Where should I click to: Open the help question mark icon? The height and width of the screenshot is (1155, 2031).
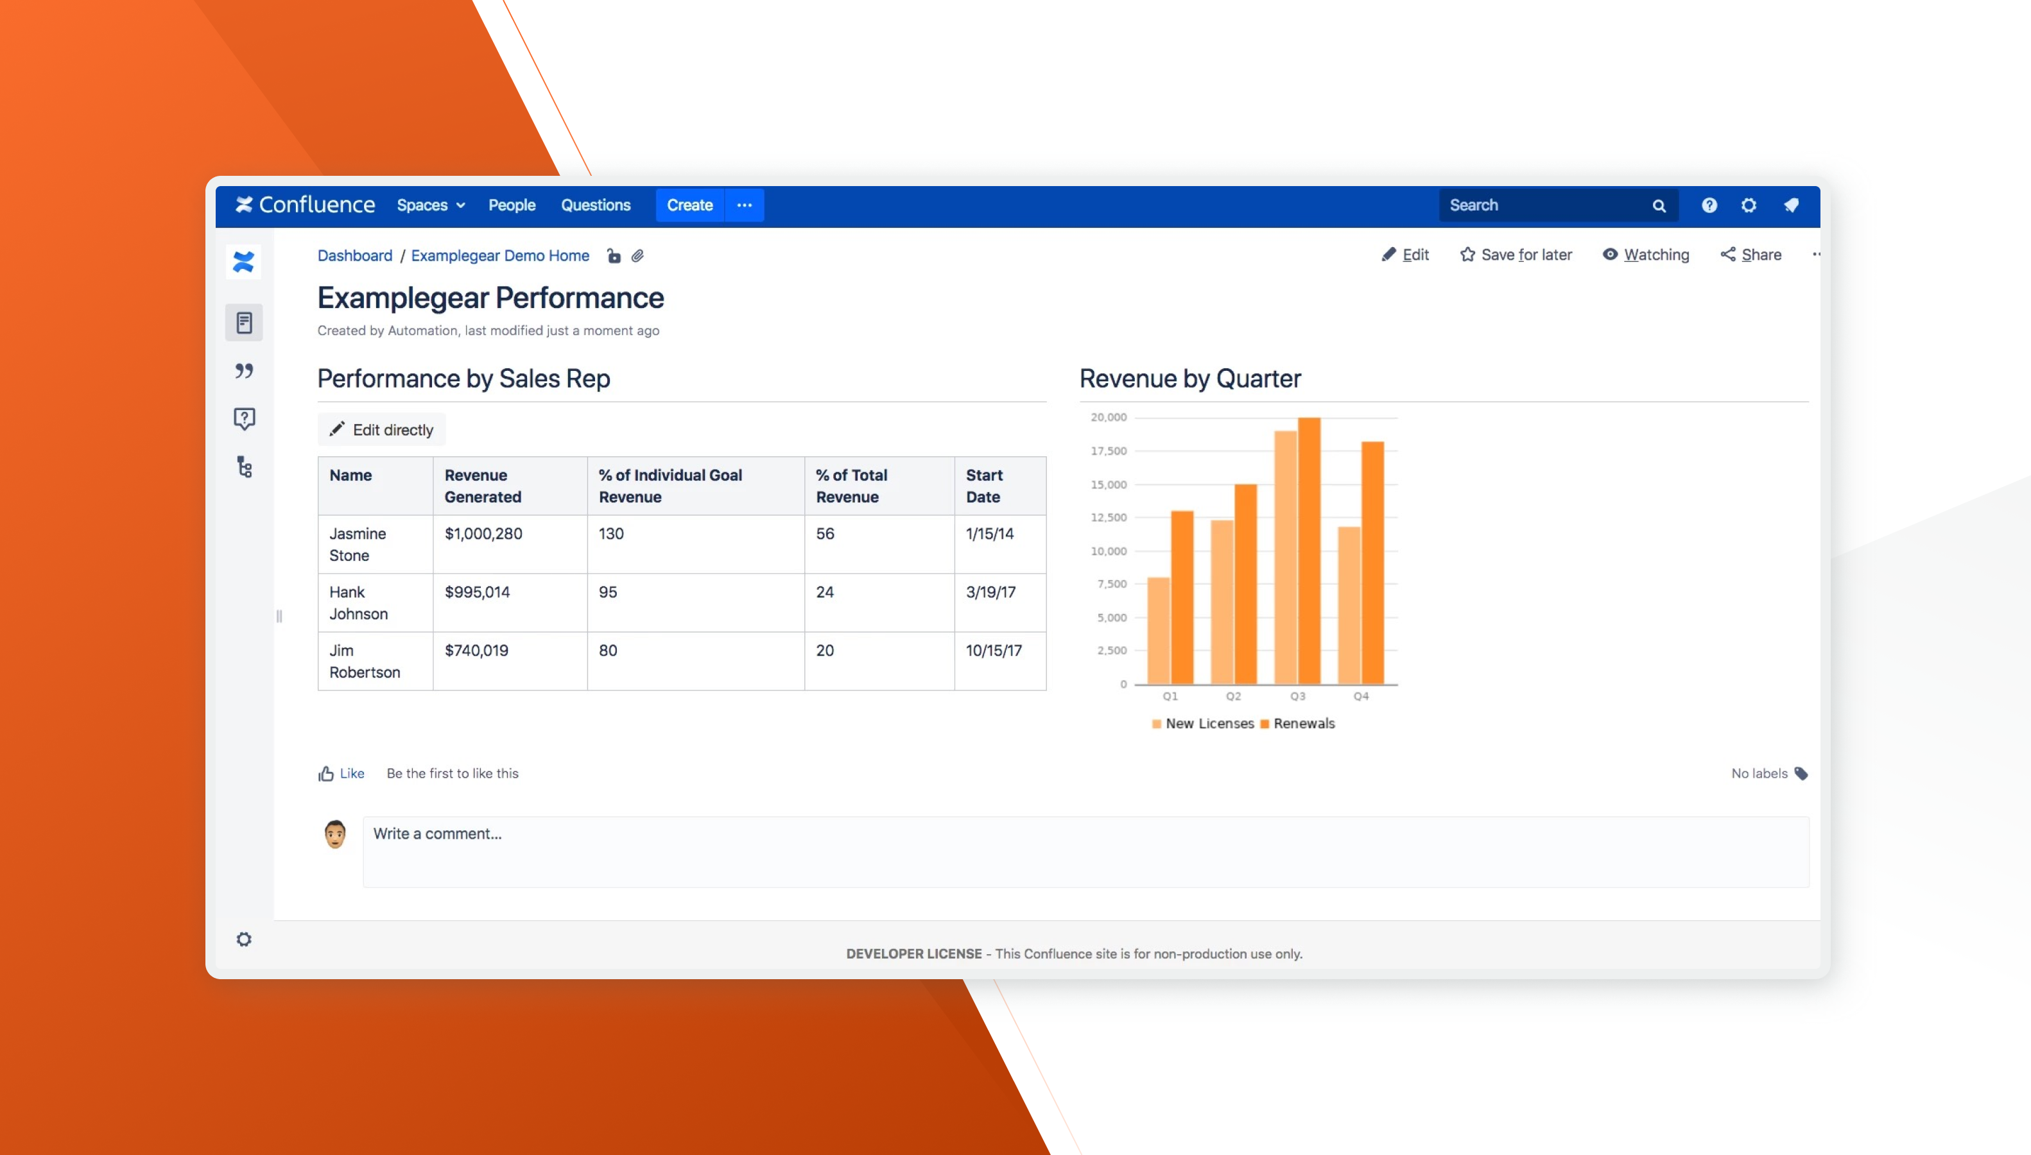click(x=1709, y=205)
